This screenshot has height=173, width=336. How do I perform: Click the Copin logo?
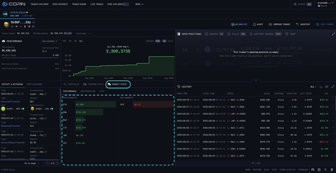pyautogui.click(x=14, y=4)
